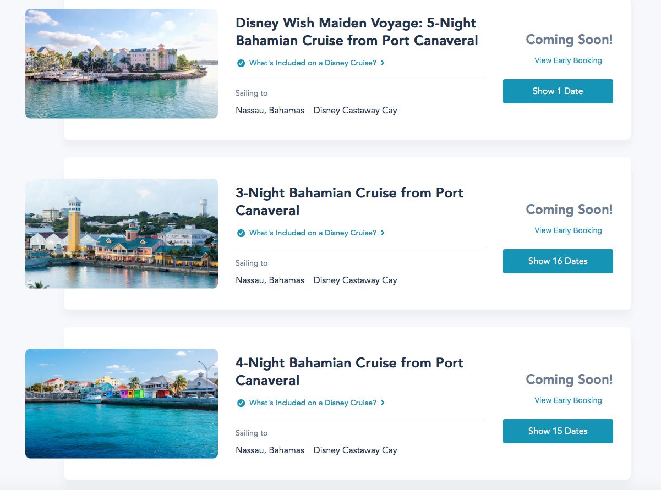
Task: Select Disney Wish Maiden Voyage 5-Night title
Action: (x=356, y=32)
